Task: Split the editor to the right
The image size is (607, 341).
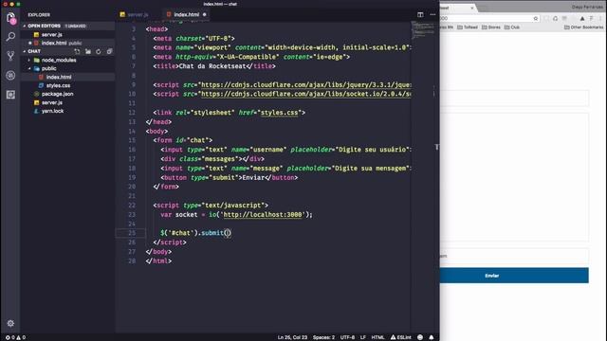Action: (x=420, y=15)
